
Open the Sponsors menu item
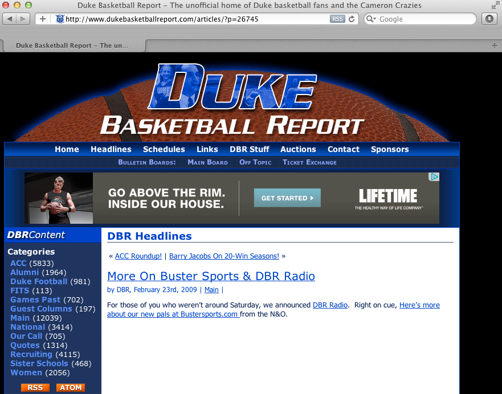click(390, 149)
